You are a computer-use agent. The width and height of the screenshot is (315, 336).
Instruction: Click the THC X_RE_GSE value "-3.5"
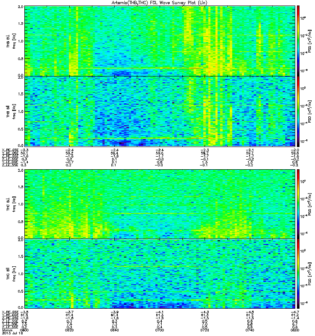tap(24, 312)
